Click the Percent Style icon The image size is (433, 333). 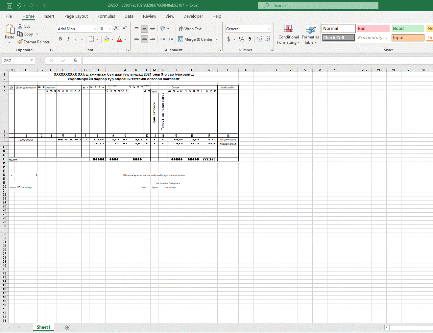(242, 39)
